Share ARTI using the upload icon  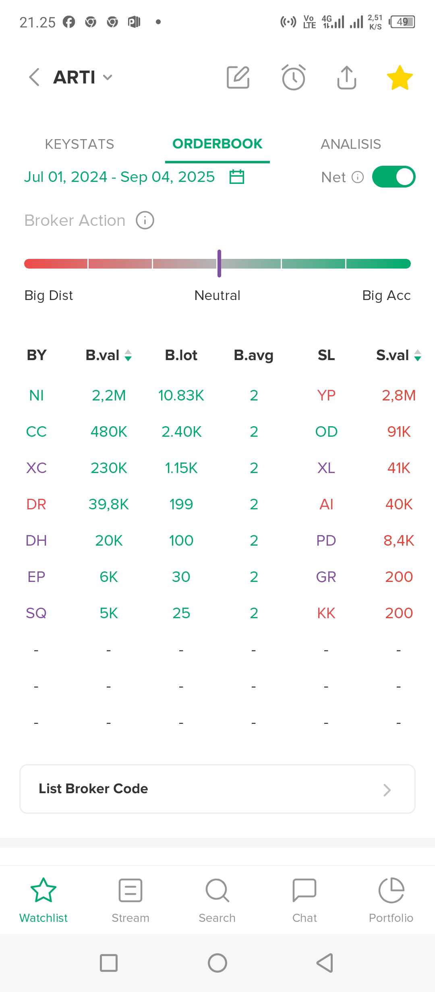click(346, 77)
